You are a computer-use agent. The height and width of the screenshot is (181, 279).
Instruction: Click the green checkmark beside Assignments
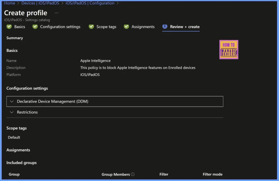pyautogui.click(x=126, y=27)
